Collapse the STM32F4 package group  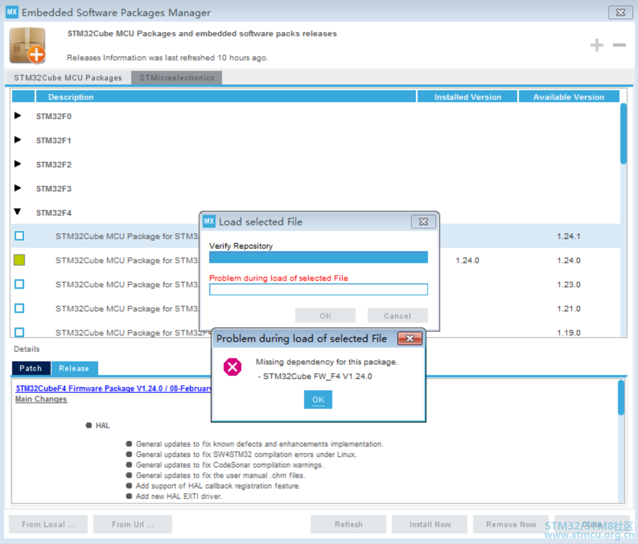point(17,212)
